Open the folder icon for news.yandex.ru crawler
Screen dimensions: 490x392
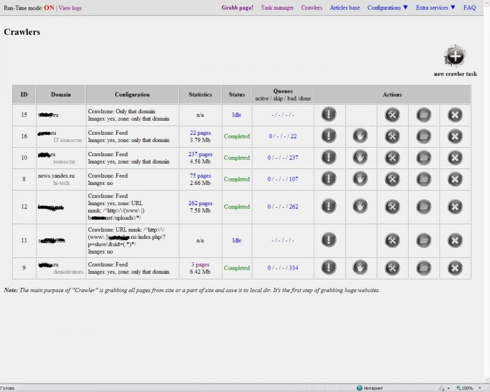point(423,179)
